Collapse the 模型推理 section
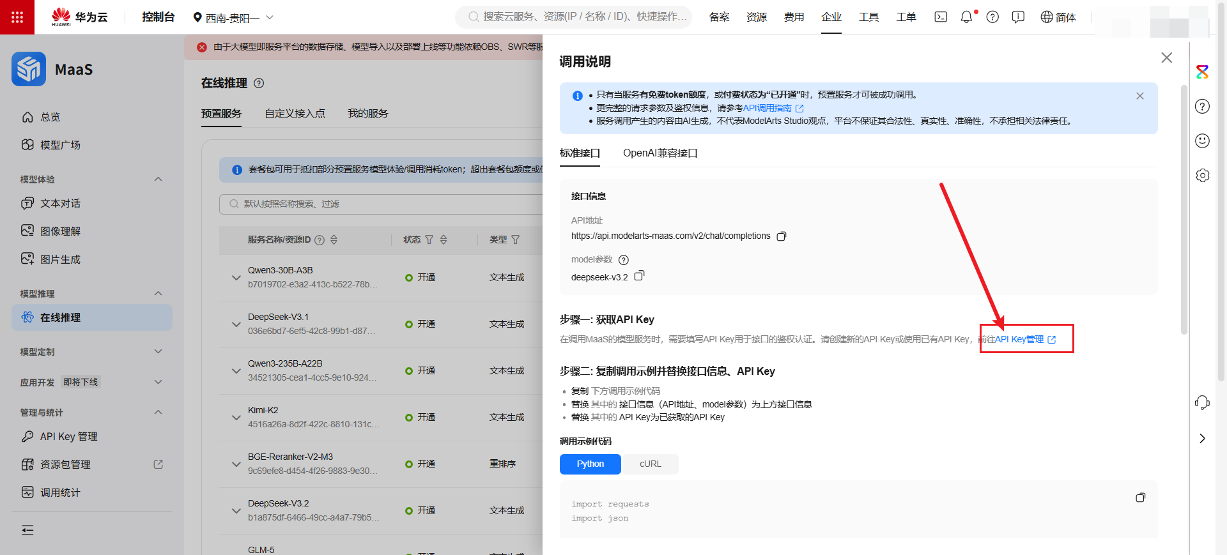This screenshot has height=555, width=1227. click(x=158, y=293)
